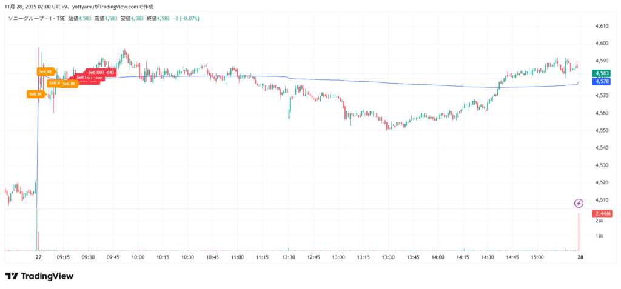621x289 pixels.
Task: Click the 28 date label on time axis
Action: [580, 257]
